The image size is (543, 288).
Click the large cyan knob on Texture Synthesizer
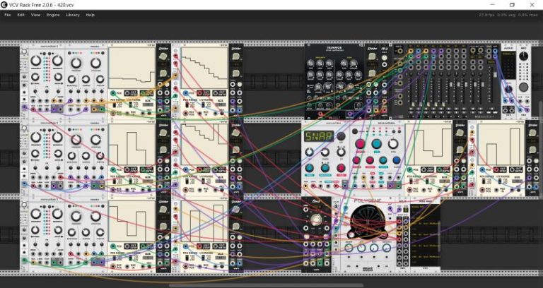point(376,143)
